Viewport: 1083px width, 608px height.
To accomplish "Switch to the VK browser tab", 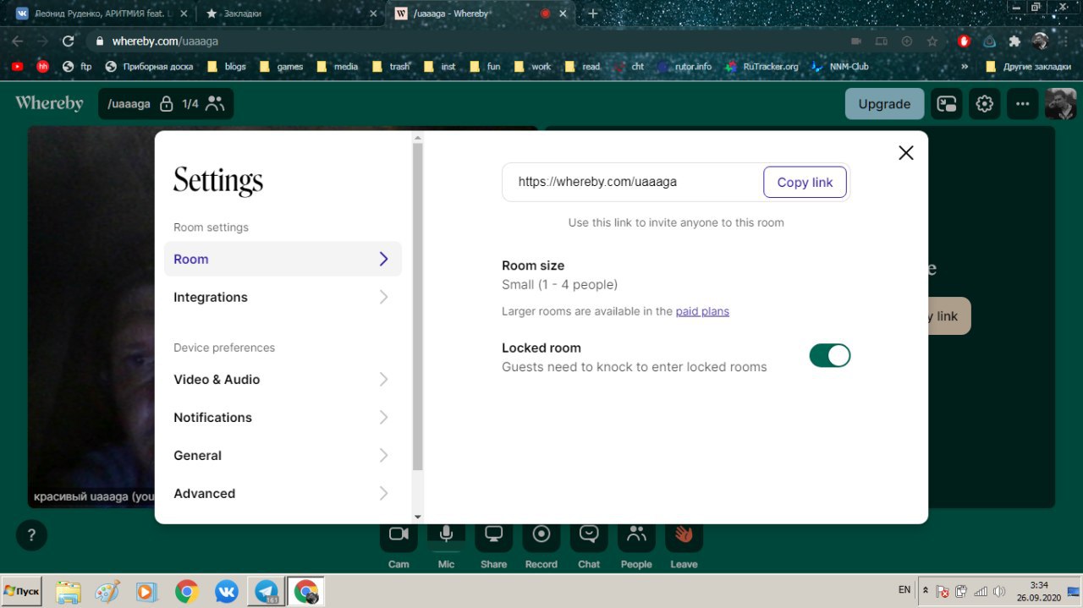I will (x=100, y=14).
